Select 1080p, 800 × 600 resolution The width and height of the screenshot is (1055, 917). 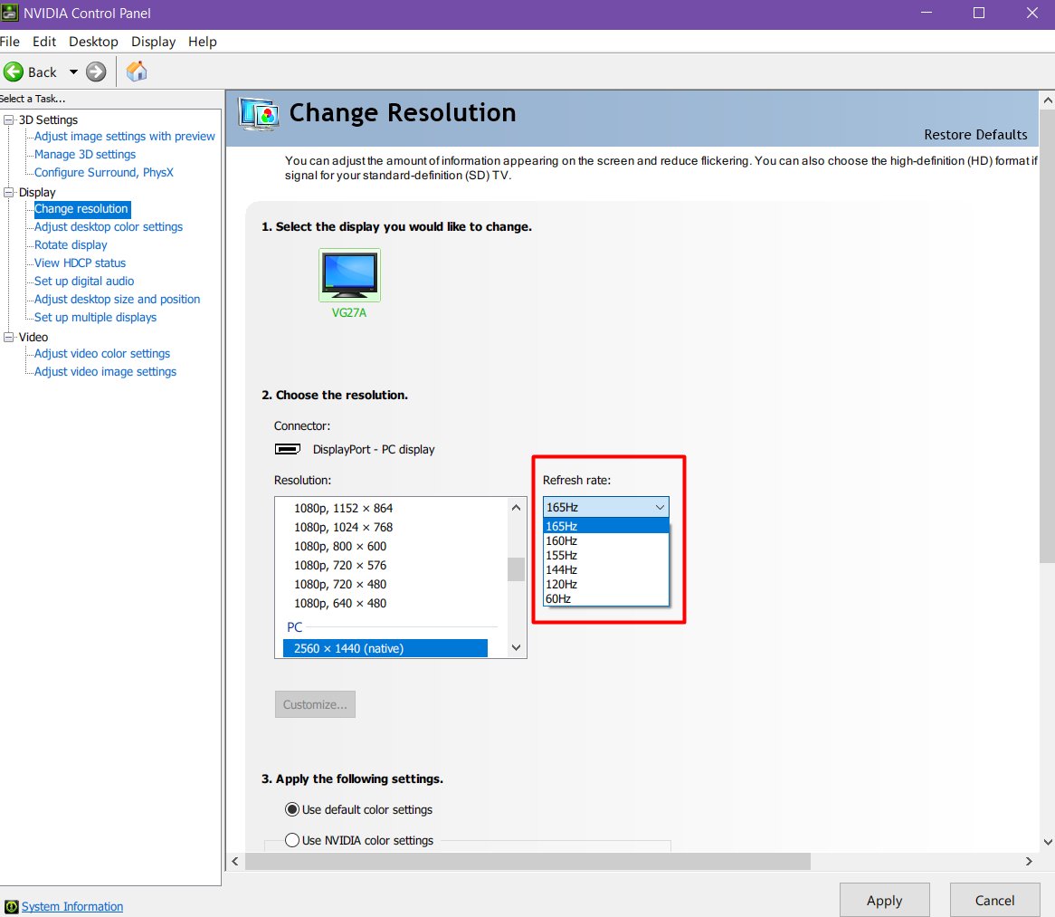340,546
